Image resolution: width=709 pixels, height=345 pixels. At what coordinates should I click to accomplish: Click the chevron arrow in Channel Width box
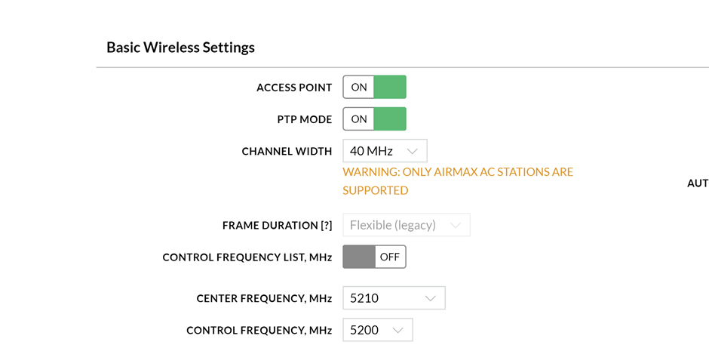(x=412, y=152)
